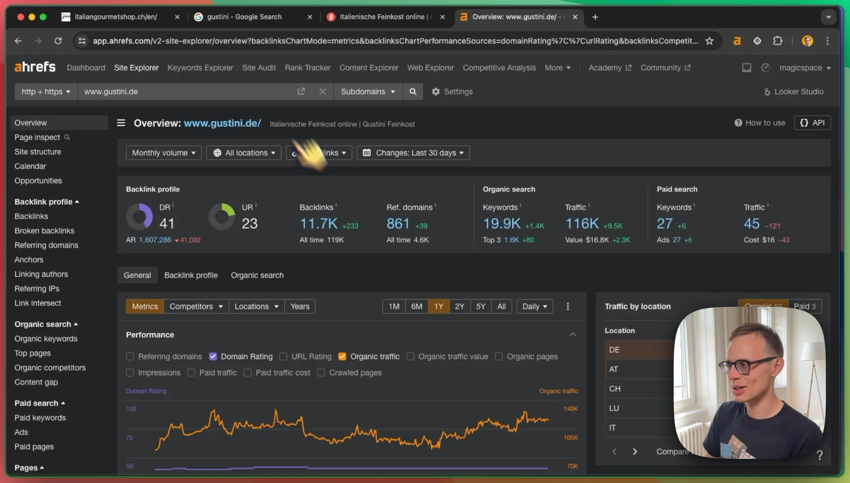This screenshot has height=483, width=850.
Task: Select the 6M time range
Action: [416, 306]
